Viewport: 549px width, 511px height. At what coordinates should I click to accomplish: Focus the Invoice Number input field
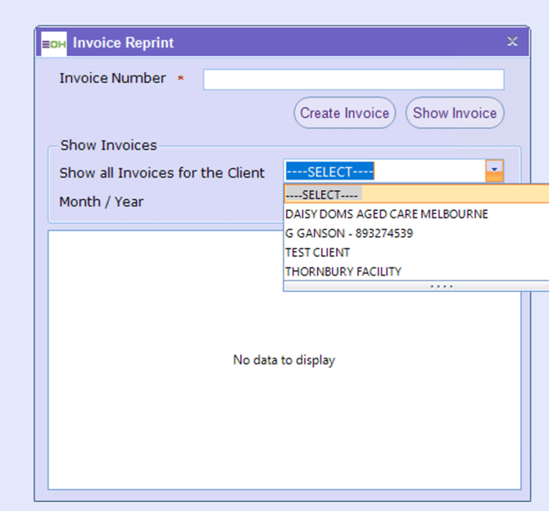coord(353,79)
